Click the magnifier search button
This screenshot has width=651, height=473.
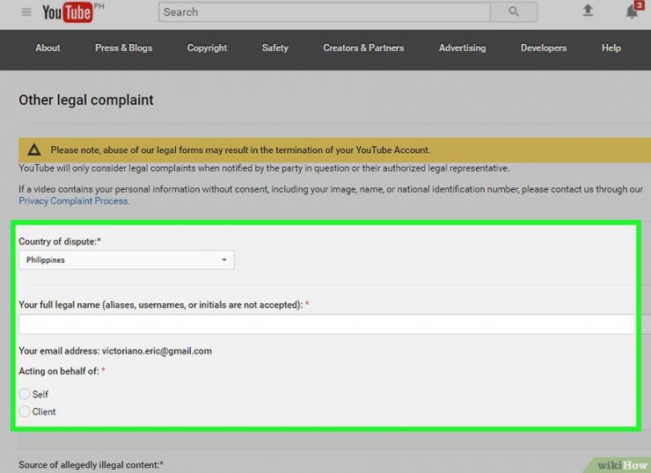[x=514, y=12]
